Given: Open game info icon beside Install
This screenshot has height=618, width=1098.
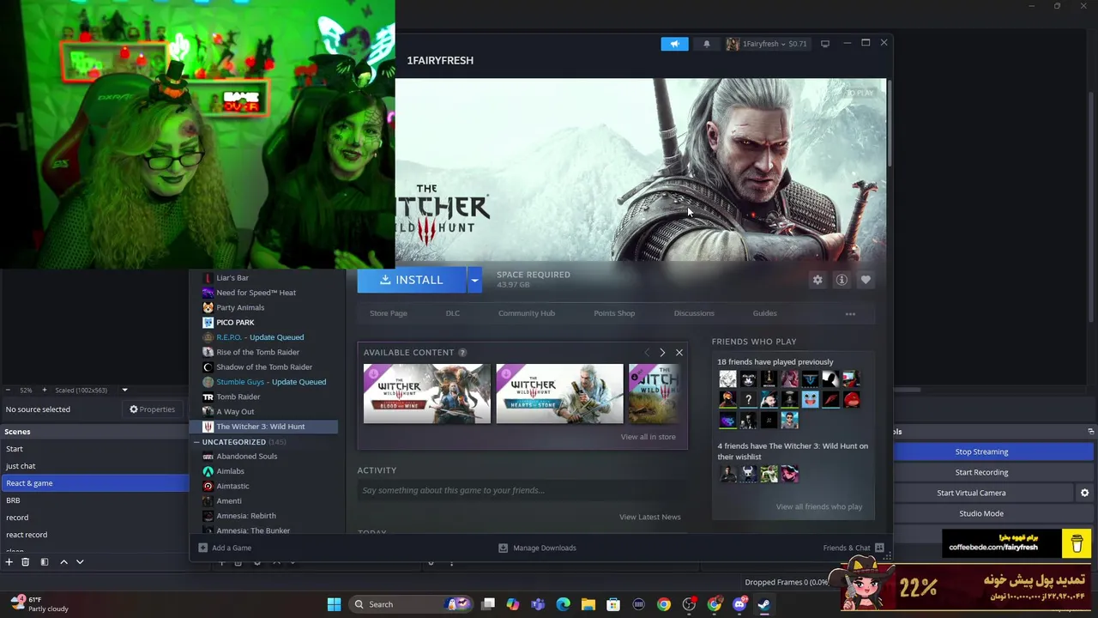Looking at the screenshot, I should (x=842, y=280).
